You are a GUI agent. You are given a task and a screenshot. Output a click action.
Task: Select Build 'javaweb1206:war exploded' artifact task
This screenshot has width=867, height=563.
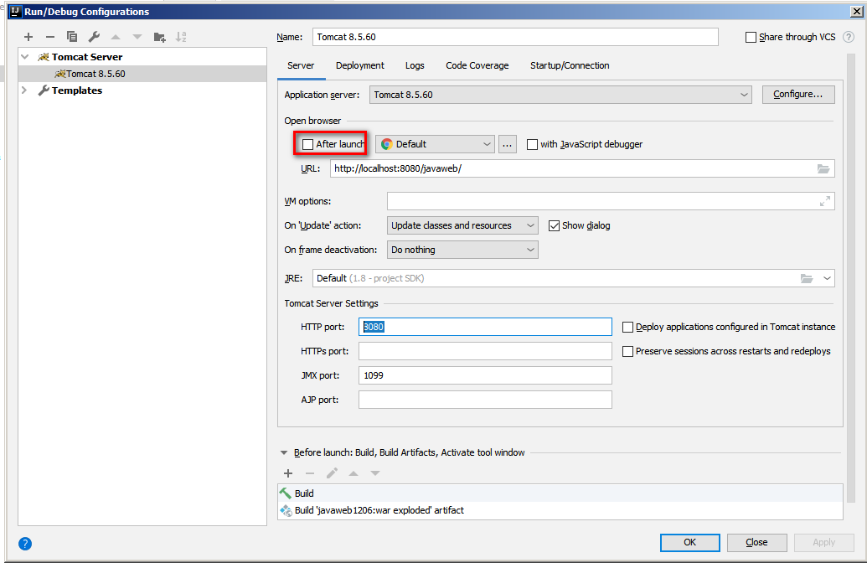560,510
